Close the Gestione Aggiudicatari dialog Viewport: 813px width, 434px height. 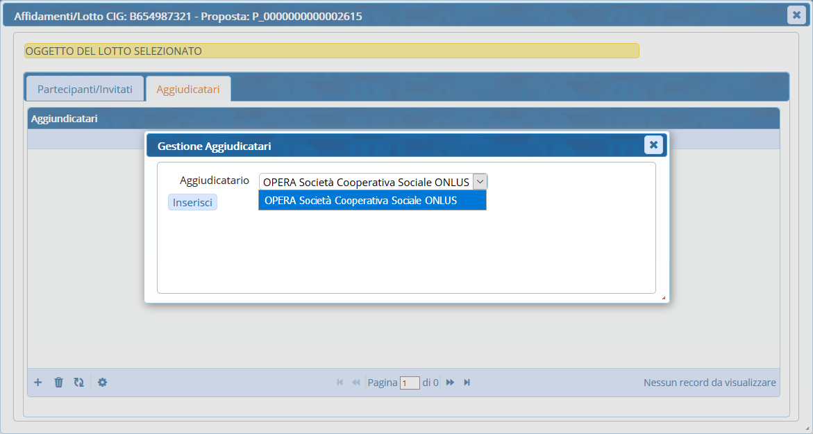(x=653, y=145)
